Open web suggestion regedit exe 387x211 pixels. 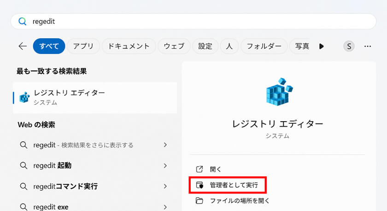[95, 206]
